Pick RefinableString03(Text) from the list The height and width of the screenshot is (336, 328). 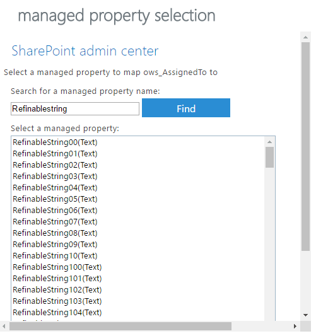coord(55,177)
